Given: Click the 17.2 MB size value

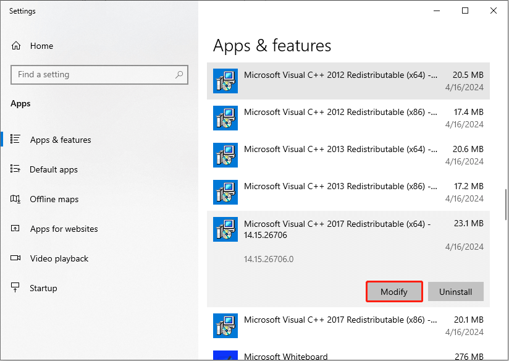Looking at the screenshot, I should [x=469, y=186].
